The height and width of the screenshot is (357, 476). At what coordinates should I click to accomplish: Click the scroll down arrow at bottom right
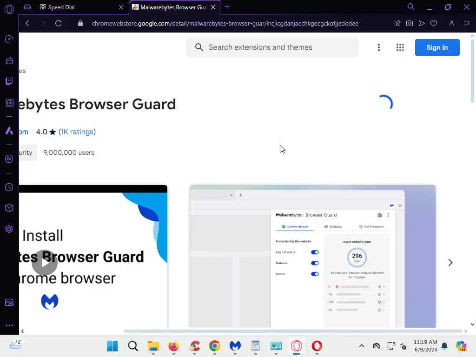click(x=472, y=324)
